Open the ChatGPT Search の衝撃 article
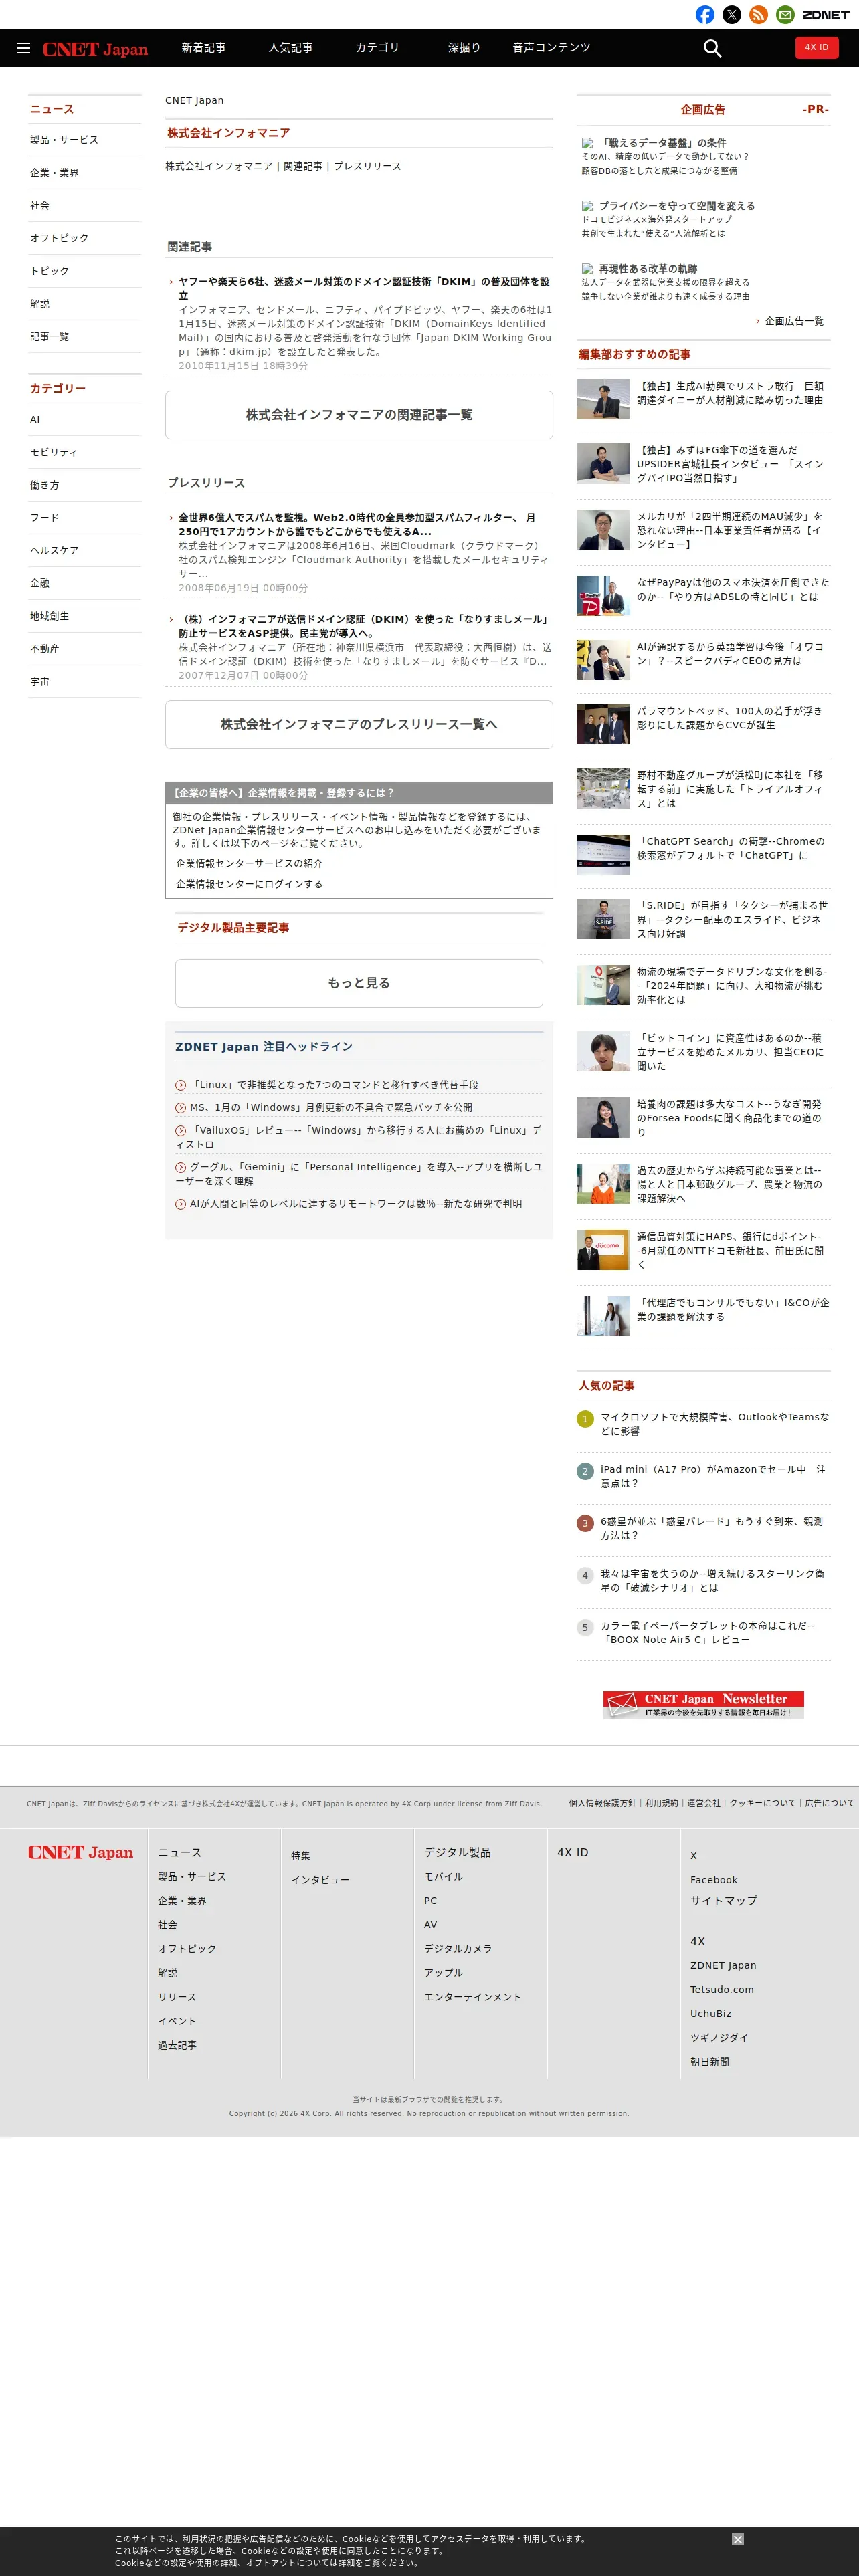This screenshot has height=2576, width=859. coord(730,848)
